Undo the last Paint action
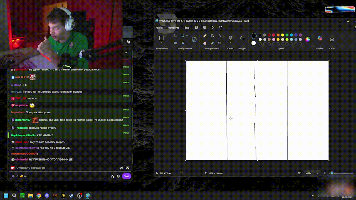Image resolution: width=356 pixels, height=200 pixels. (x=213, y=27)
